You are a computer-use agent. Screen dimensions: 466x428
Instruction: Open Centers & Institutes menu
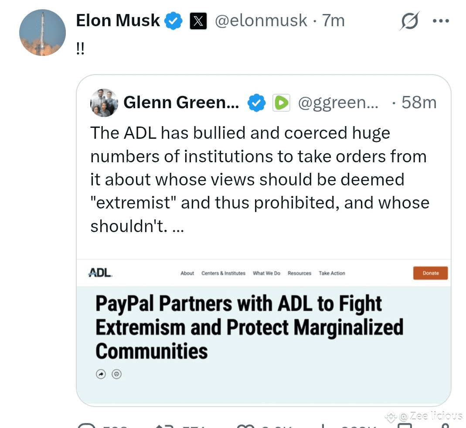click(x=223, y=273)
